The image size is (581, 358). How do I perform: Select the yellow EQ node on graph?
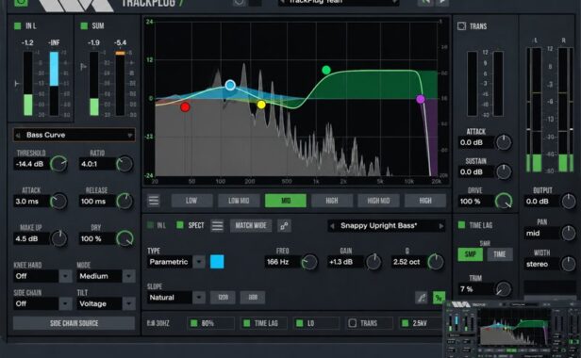261,105
